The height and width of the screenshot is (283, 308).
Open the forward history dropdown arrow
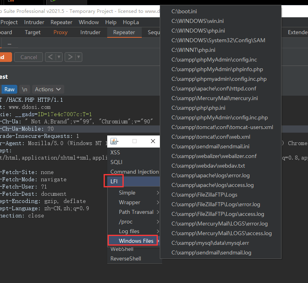pyautogui.click(x=79, y=57)
